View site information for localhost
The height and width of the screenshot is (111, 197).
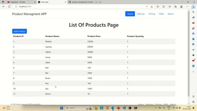pos(16,6)
